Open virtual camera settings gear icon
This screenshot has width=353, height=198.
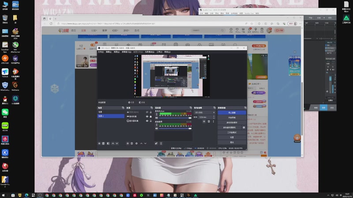[244, 128]
